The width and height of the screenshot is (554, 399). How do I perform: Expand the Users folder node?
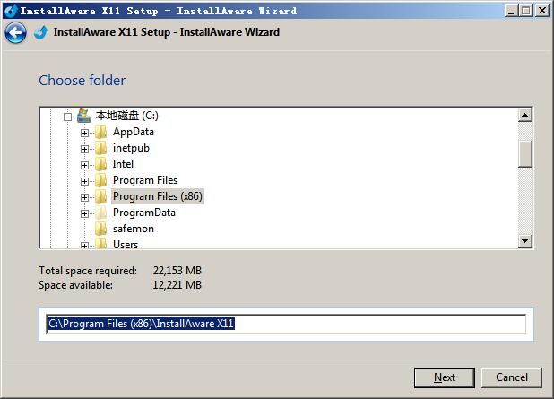pos(84,246)
